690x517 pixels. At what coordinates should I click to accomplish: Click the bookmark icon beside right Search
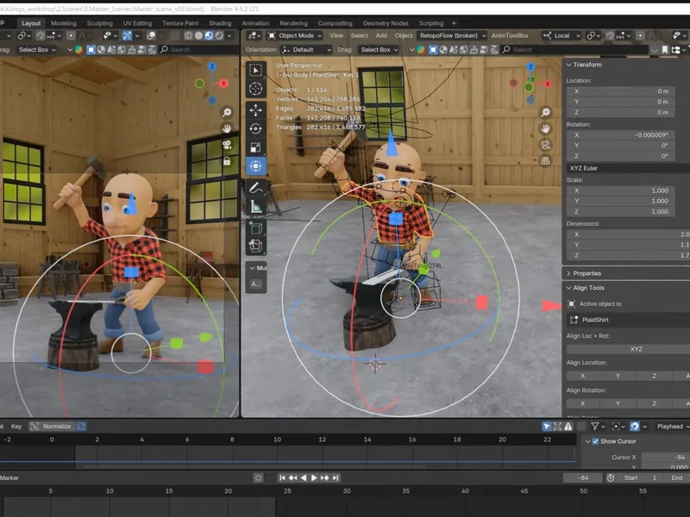point(665,50)
